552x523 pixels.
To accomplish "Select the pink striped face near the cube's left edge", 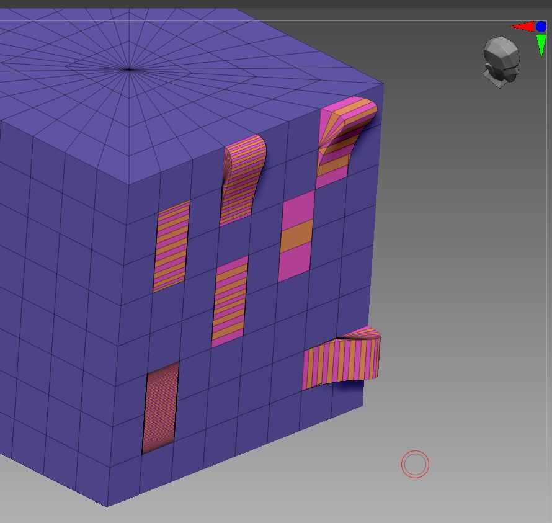I will 172,247.
